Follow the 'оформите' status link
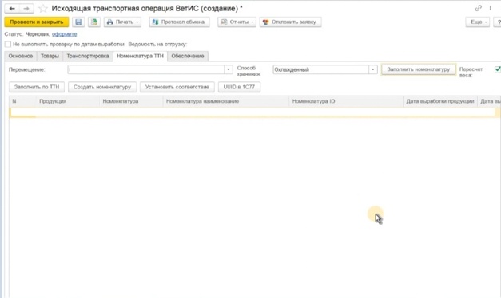The height and width of the screenshot is (298, 501). tap(64, 34)
